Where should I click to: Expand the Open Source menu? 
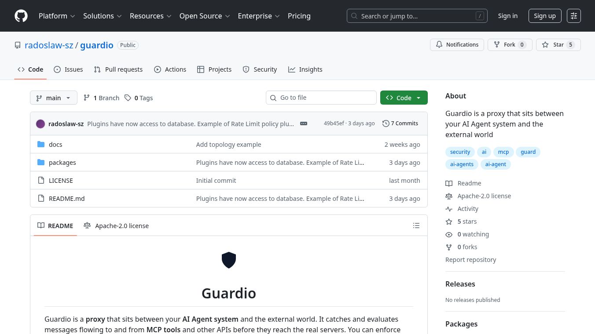click(x=205, y=16)
